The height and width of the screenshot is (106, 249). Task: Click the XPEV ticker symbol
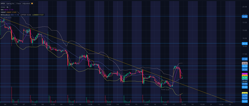3,3
